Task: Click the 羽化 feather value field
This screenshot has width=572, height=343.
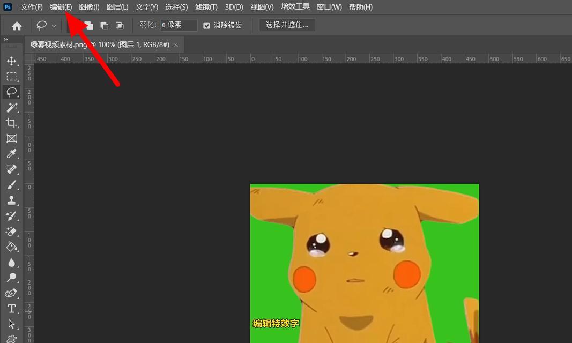Action: [179, 25]
